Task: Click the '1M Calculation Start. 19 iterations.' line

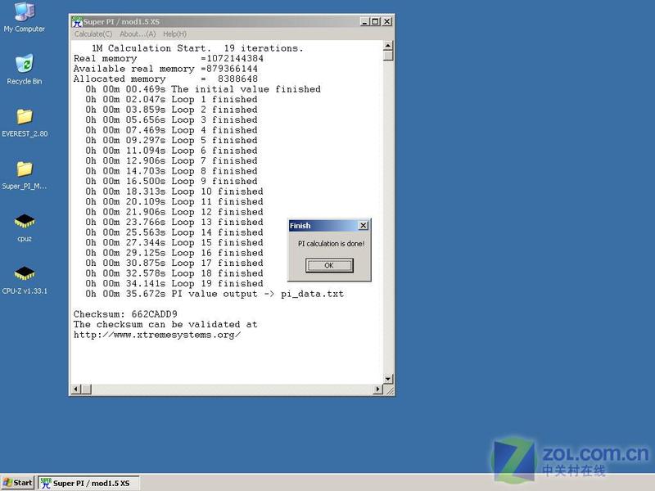Action: (197, 48)
